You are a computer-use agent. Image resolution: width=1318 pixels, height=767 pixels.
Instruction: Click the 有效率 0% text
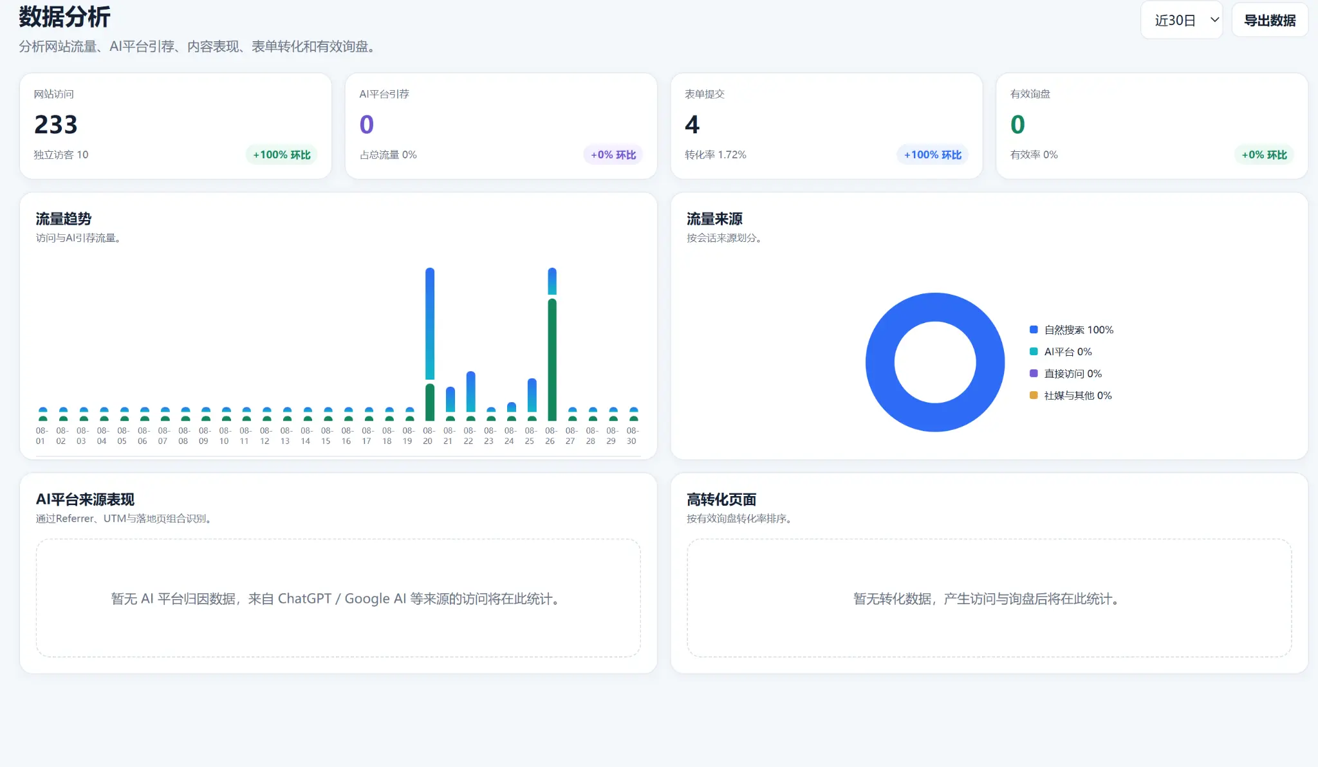click(1034, 154)
